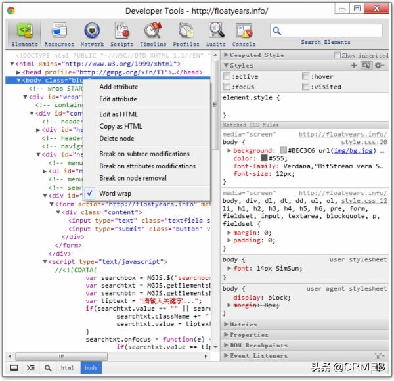Expand the padding: 0 property

[229, 240]
